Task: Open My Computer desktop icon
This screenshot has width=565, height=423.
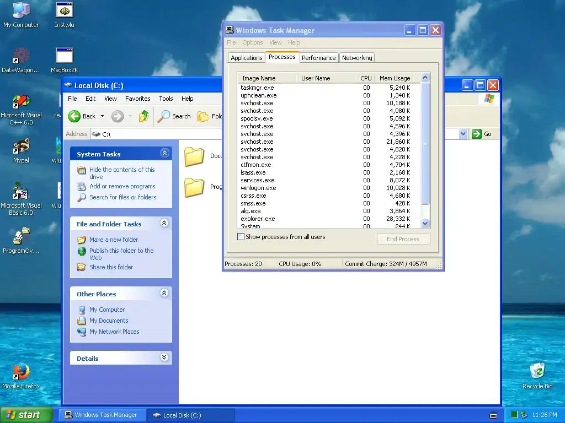Action: pyautogui.click(x=21, y=14)
